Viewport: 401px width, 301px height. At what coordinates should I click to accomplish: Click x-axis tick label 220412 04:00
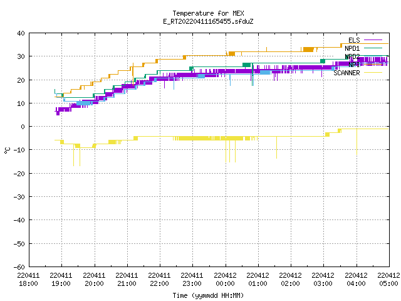tap(357, 280)
